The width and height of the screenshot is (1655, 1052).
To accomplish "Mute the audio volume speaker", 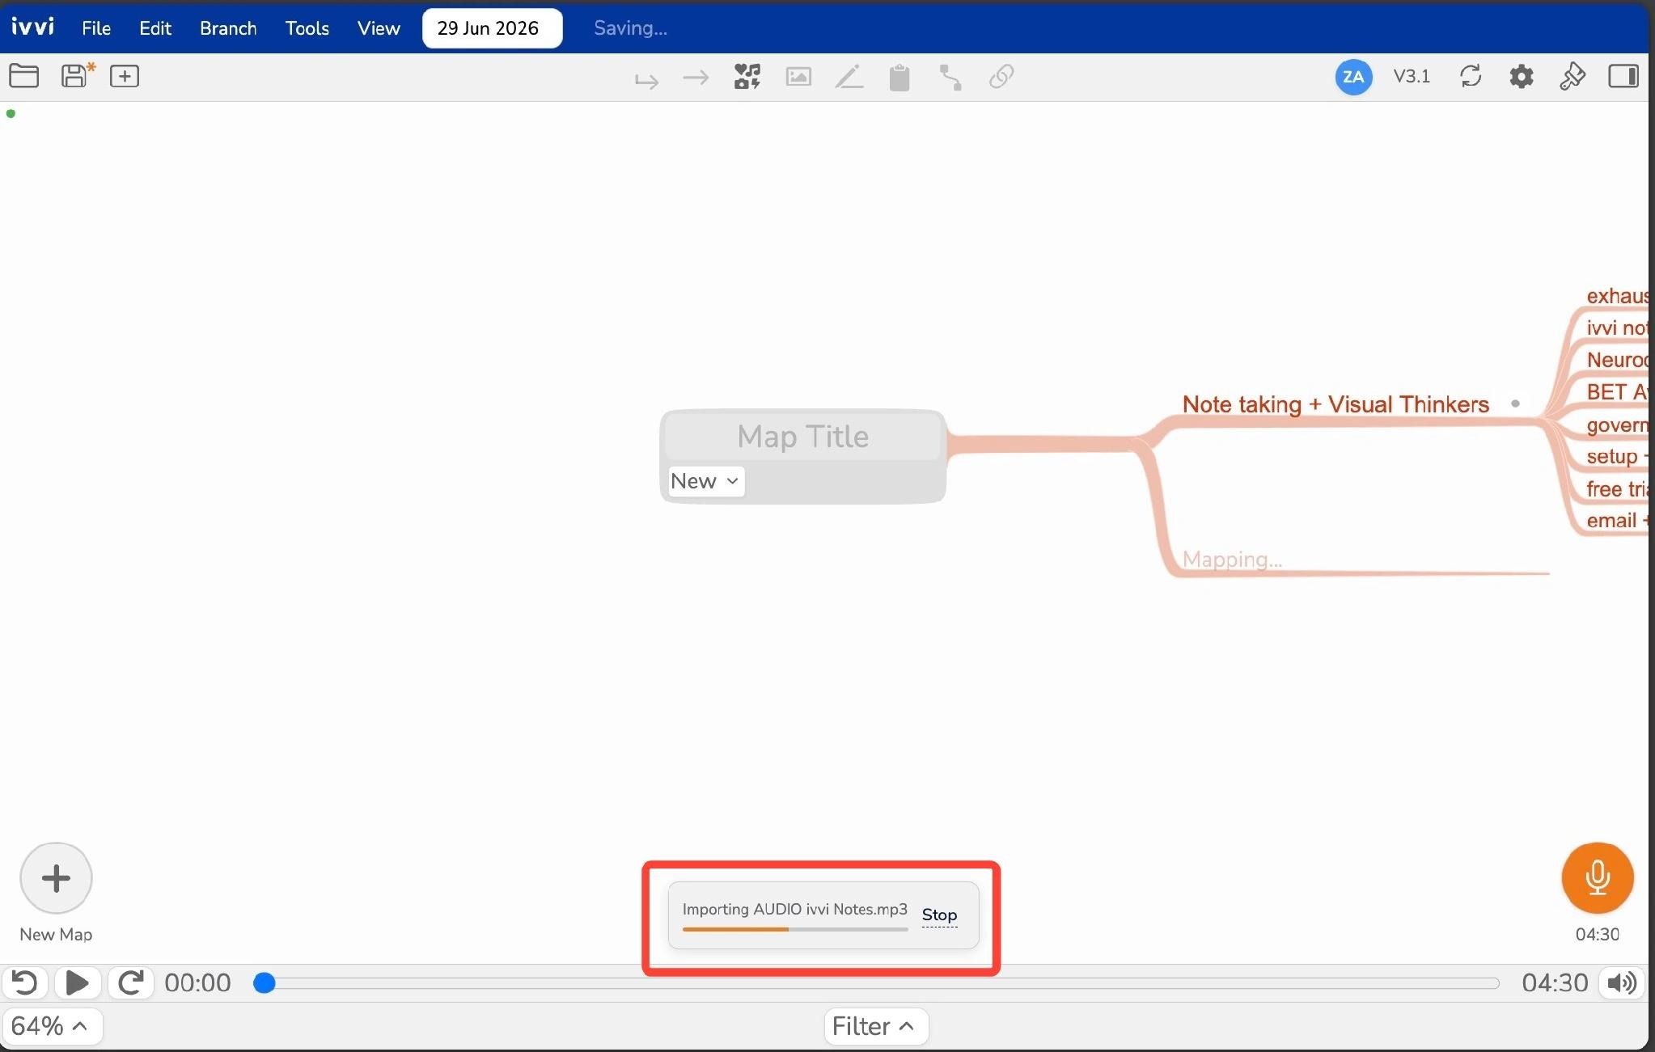I will coord(1622,982).
